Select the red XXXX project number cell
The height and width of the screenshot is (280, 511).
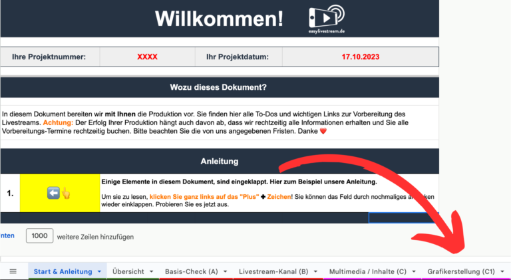coord(147,57)
